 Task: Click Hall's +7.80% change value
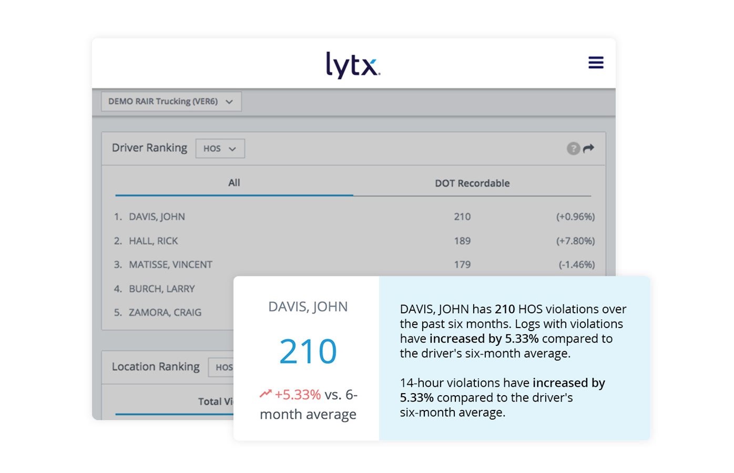[575, 241]
